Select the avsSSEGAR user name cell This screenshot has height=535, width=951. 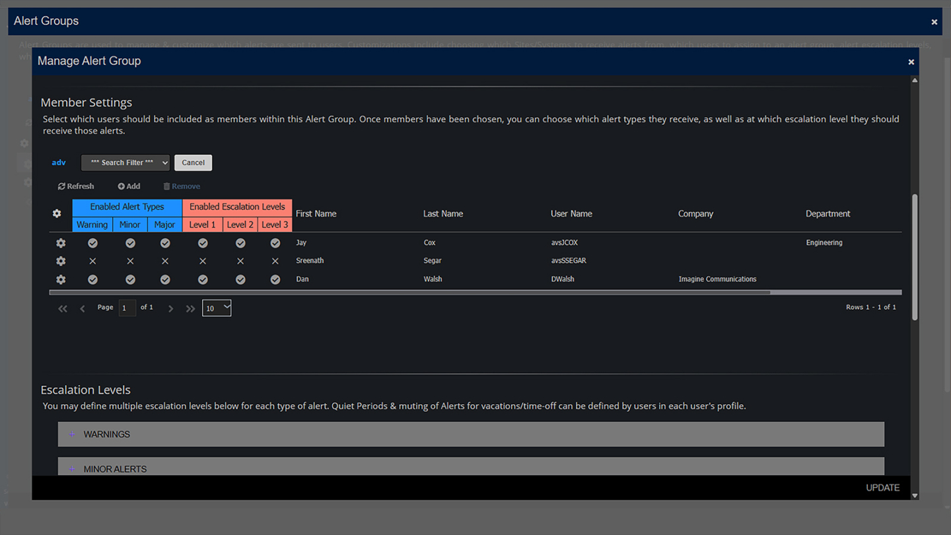[x=569, y=261]
